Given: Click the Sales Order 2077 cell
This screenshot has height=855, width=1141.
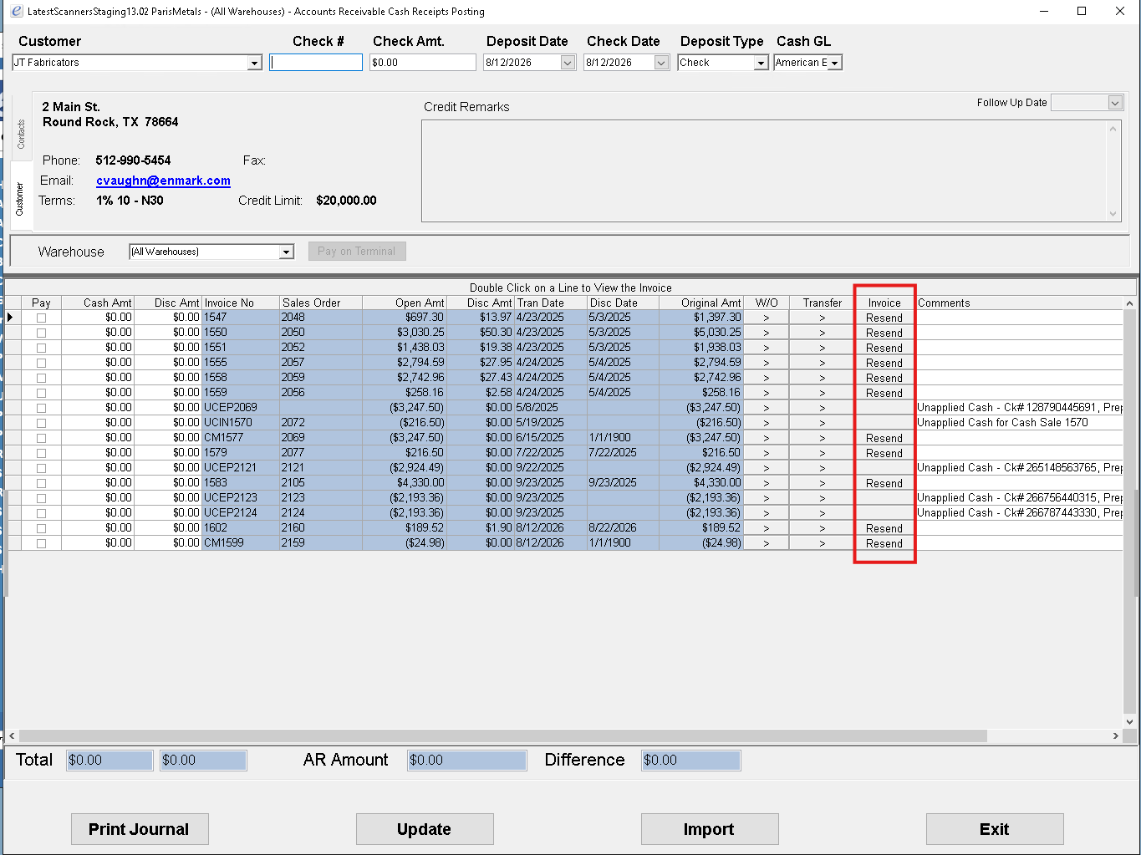Looking at the screenshot, I should click(321, 453).
